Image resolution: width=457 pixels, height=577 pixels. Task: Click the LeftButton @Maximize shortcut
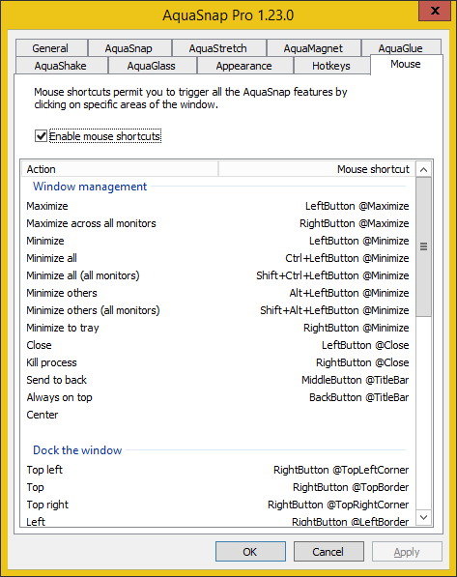point(357,206)
